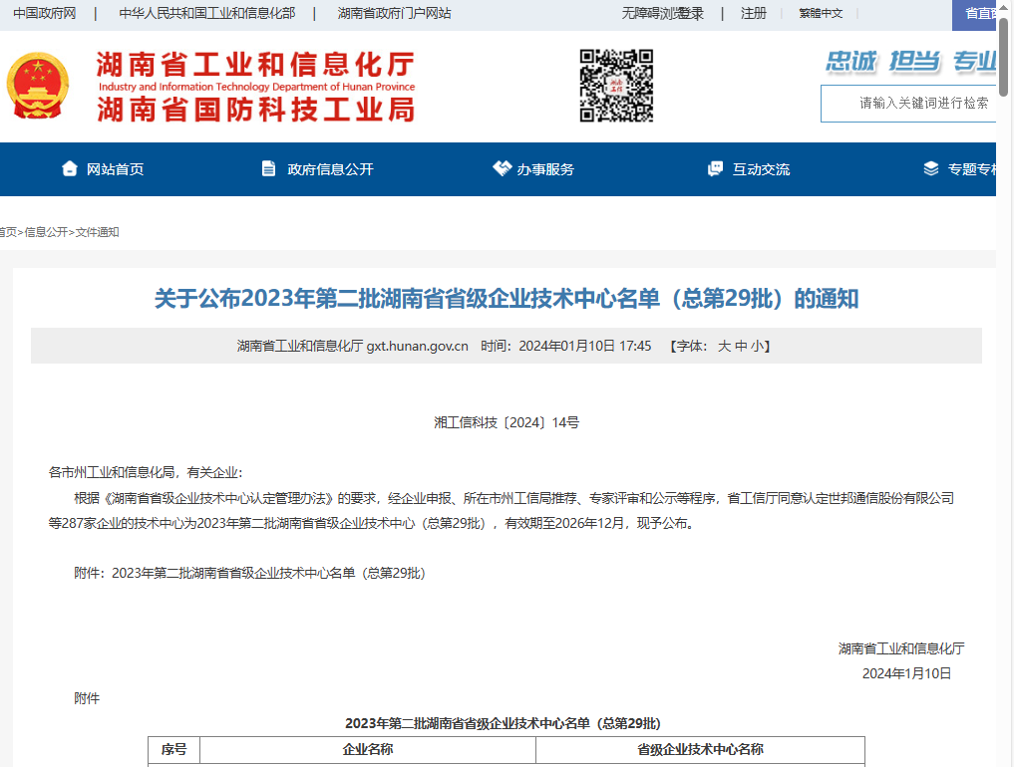Click the national emblem logo

(x=38, y=87)
